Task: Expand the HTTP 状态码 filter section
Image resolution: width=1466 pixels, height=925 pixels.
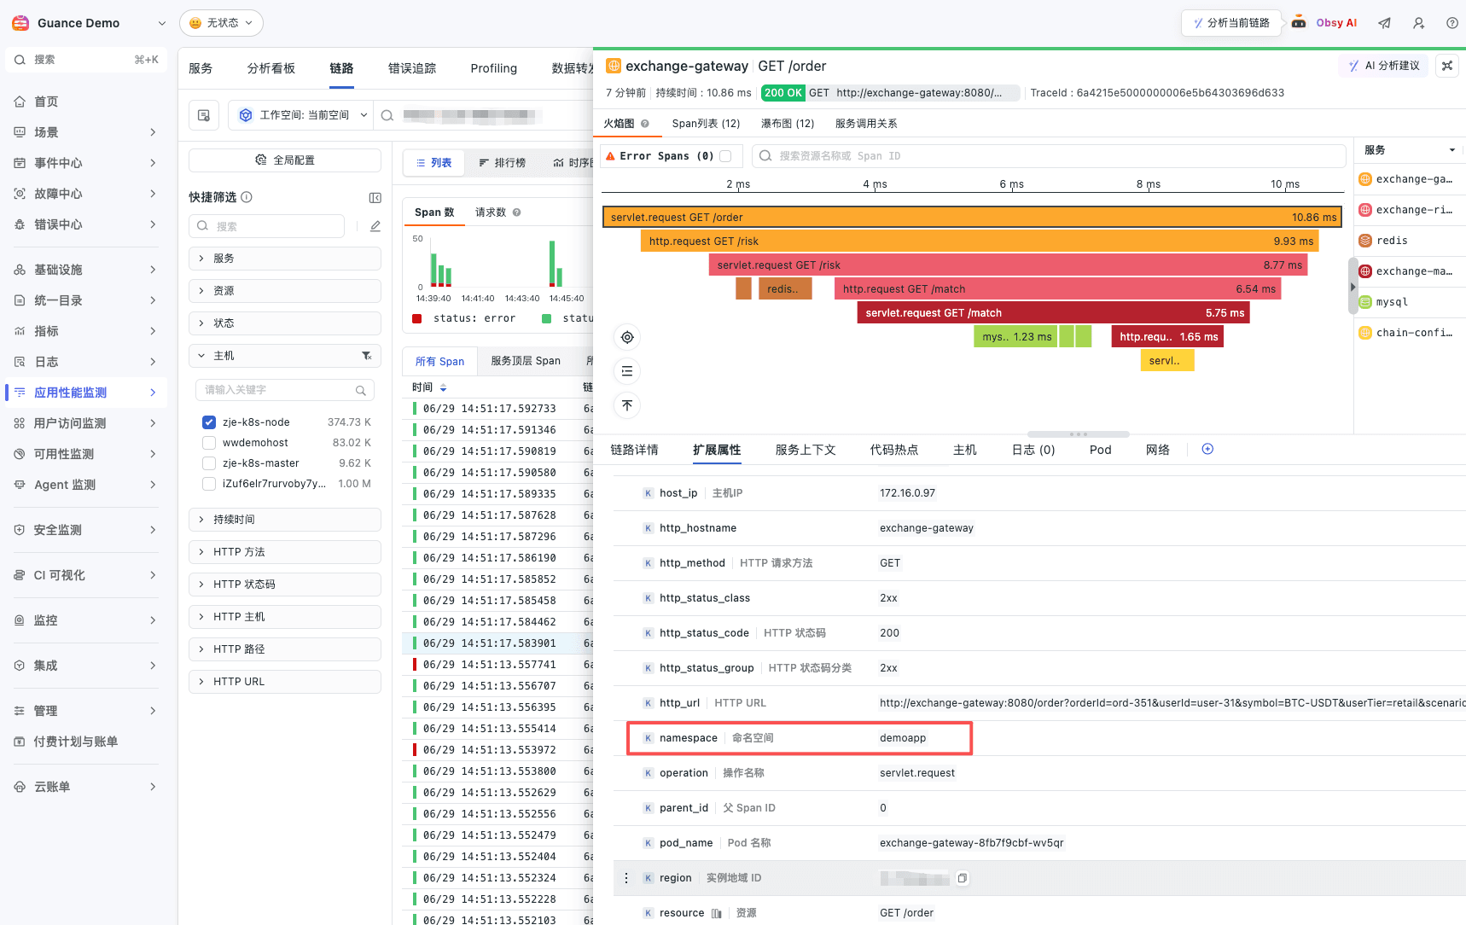Action: pyautogui.click(x=285, y=585)
